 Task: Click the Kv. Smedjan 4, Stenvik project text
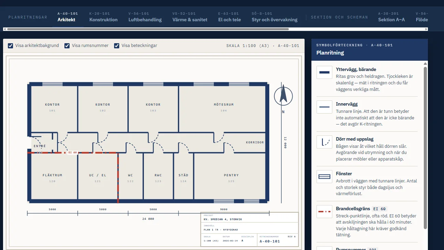(223, 219)
